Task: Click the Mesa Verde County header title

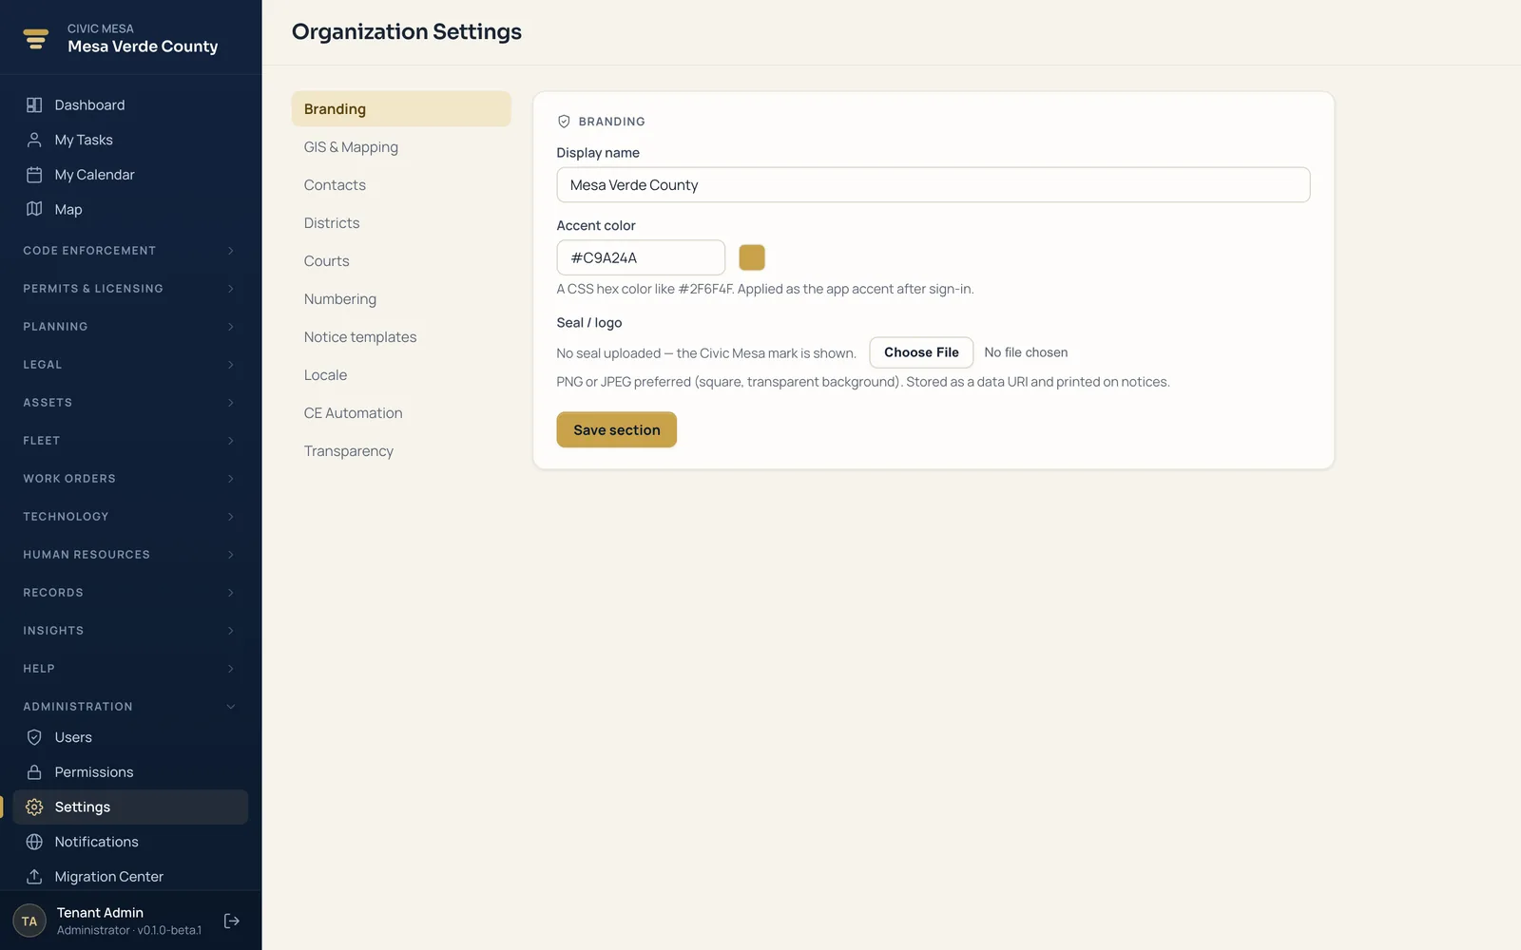Action: pyautogui.click(x=143, y=47)
